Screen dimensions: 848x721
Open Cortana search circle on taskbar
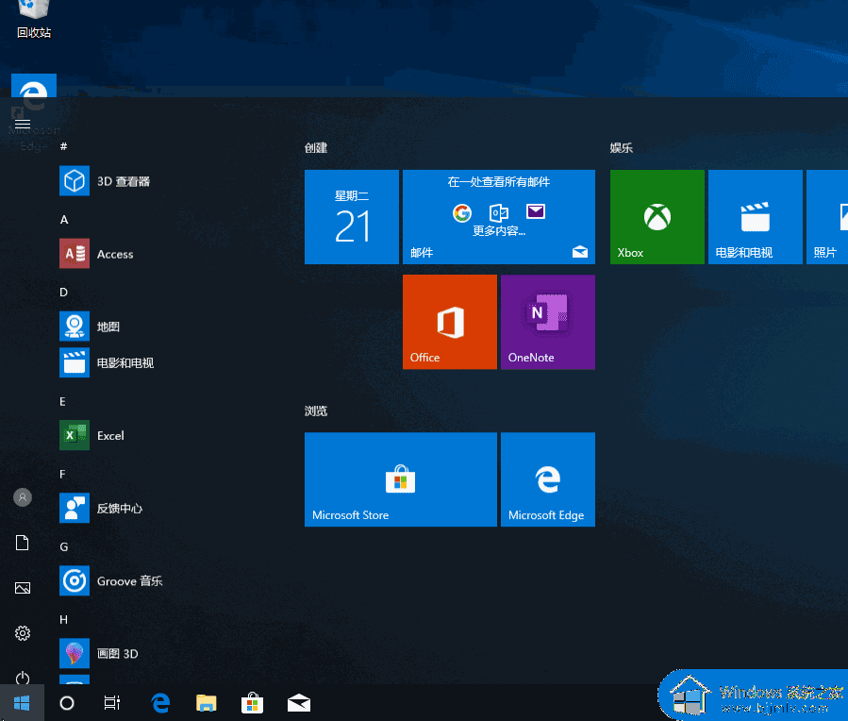(67, 703)
